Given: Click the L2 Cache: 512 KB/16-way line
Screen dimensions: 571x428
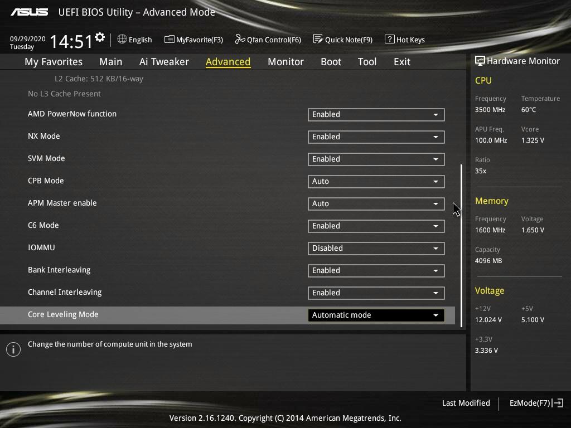Looking at the screenshot, I should pyautogui.click(x=99, y=79).
